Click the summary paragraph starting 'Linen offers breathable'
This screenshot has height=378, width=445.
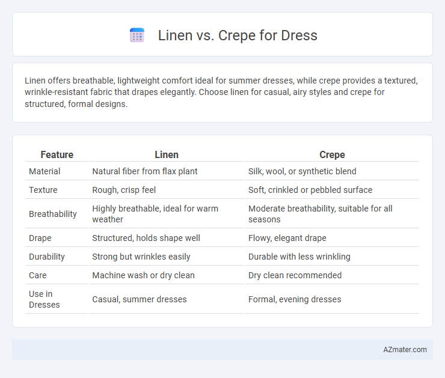(x=221, y=92)
